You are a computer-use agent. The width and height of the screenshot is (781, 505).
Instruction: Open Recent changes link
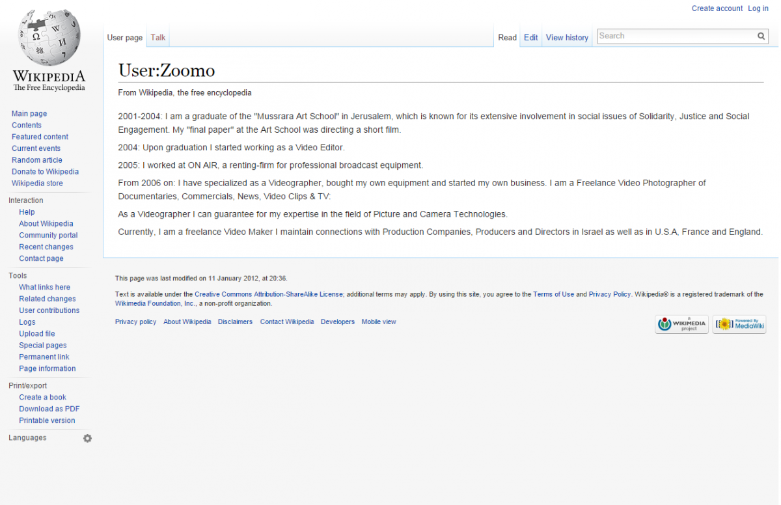(x=46, y=247)
